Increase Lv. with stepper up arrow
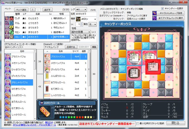 tap(81, 23)
